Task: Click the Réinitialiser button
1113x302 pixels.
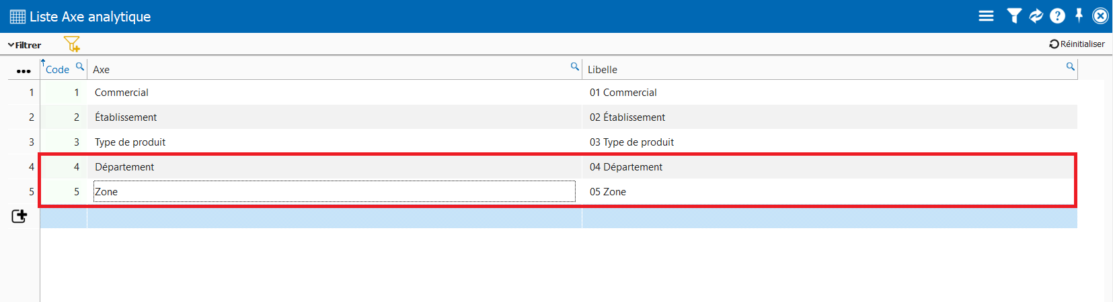Action: pyautogui.click(x=1077, y=44)
